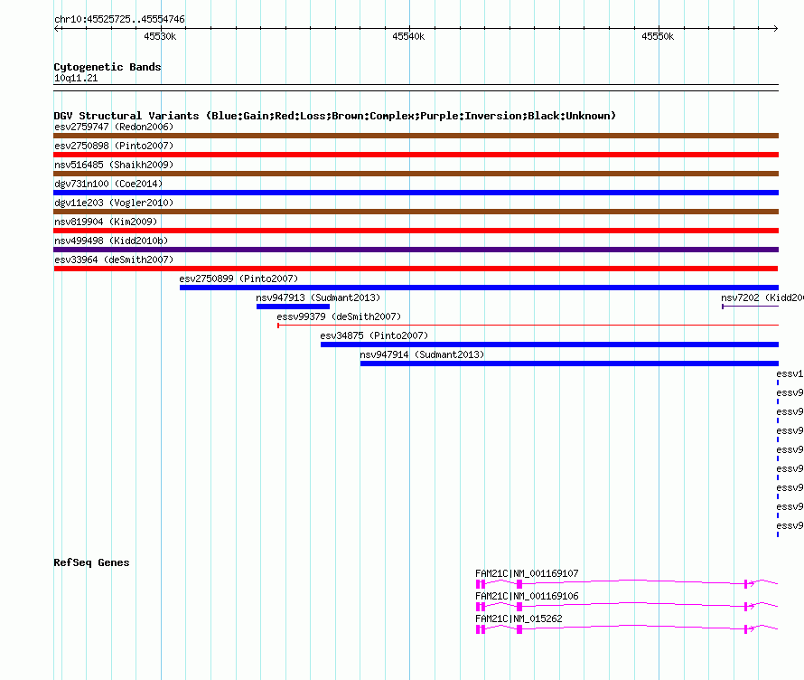Click the short nsv947913 (Sudmant2013) blue bar
804x680 pixels.
[293, 307]
